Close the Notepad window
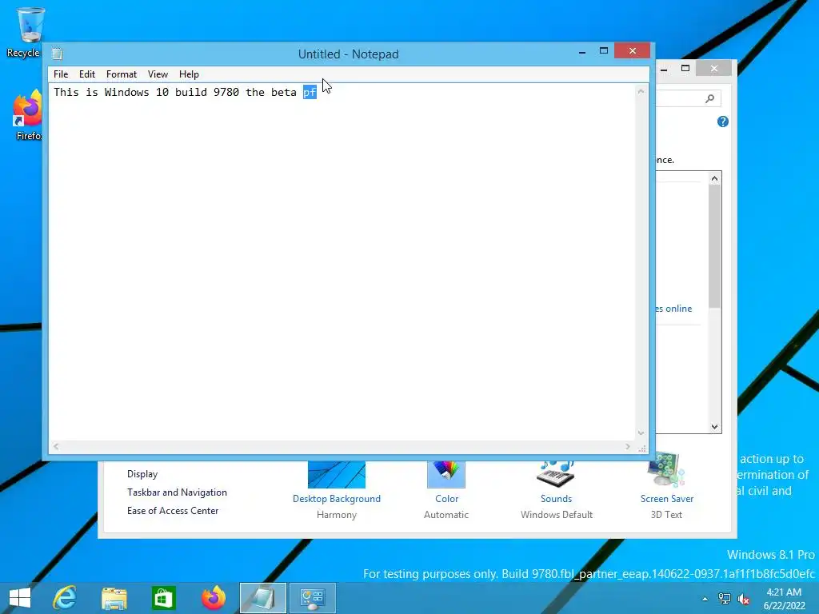Image resolution: width=819 pixels, height=614 pixels. [632, 50]
